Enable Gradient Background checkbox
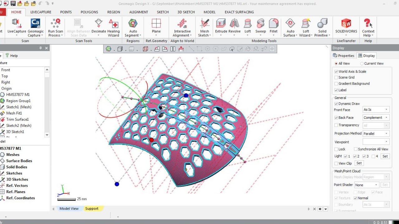The width and height of the screenshot is (399, 224). click(336, 84)
